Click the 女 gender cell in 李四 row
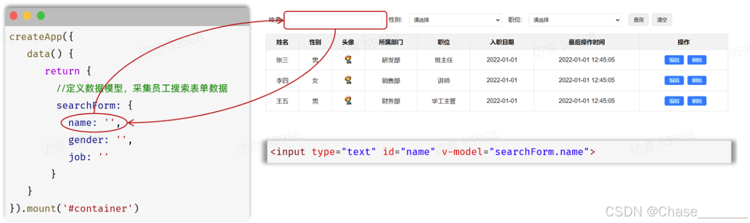The width and height of the screenshot is (750, 223). tap(315, 80)
